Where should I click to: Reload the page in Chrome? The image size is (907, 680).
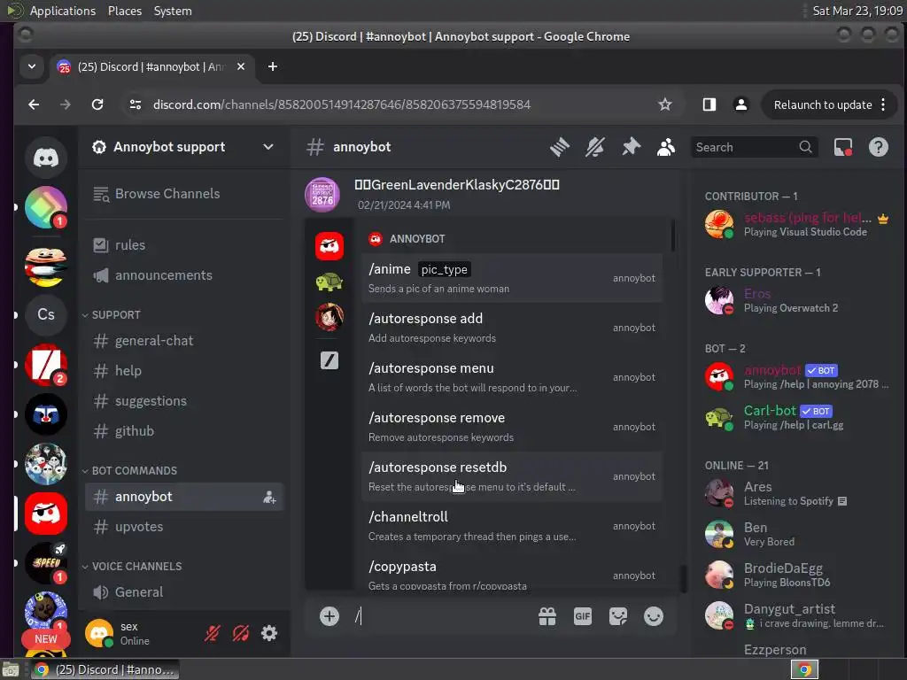pos(97,104)
